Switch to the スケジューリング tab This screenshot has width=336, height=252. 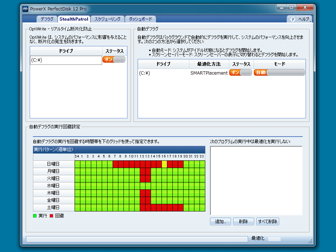108,19
